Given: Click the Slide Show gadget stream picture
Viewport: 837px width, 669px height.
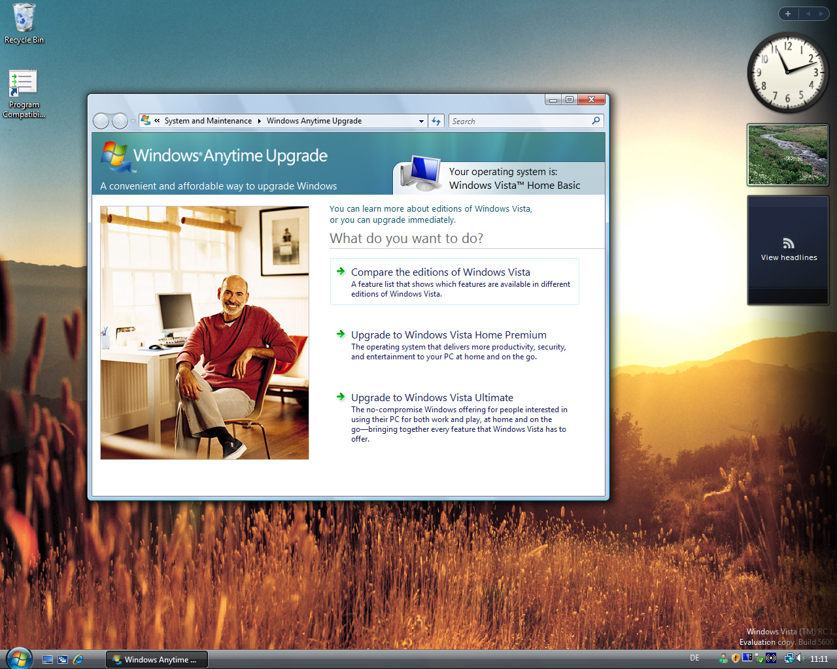Looking at the screenshot, I should coord(788,155).
